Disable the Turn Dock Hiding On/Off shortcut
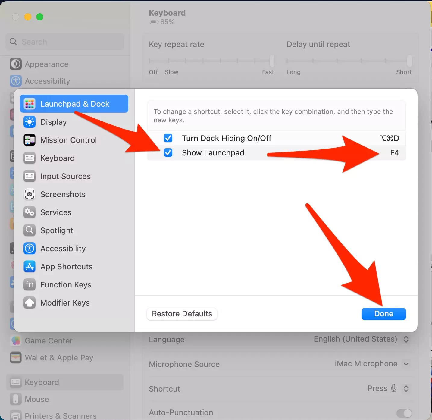432x420 pixels. pyautogui.click(x=168, y=138)
